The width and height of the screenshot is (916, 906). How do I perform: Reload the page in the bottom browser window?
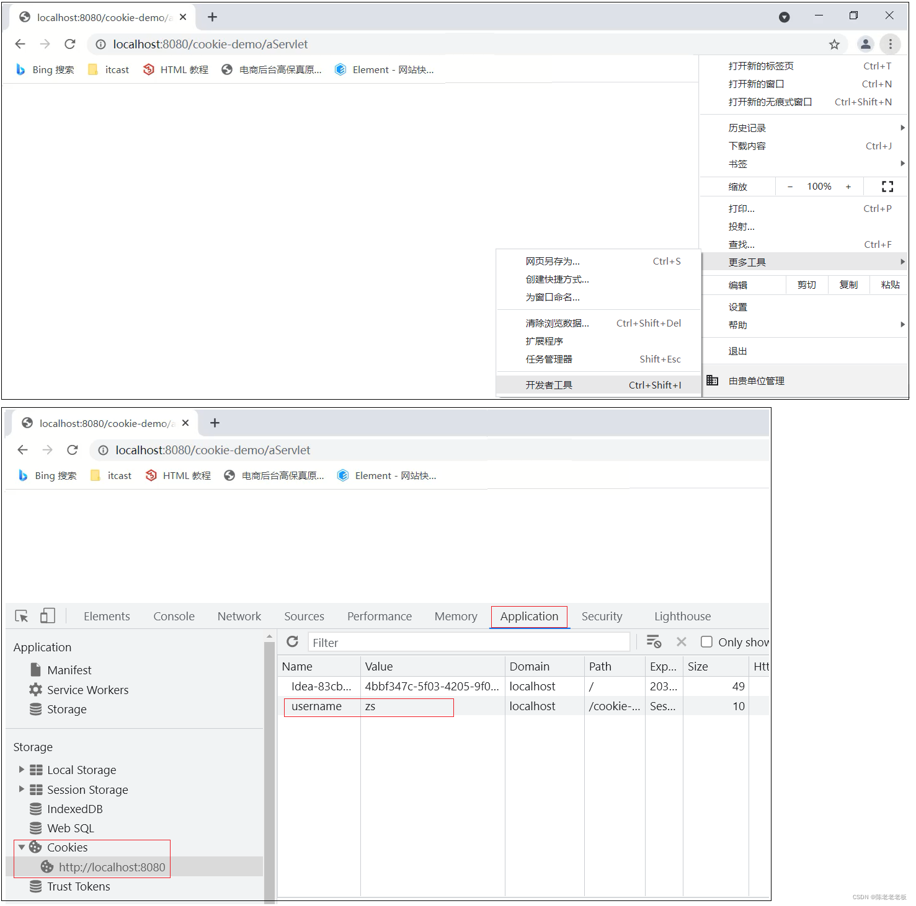pyautogui.click(x=73, y=450)
